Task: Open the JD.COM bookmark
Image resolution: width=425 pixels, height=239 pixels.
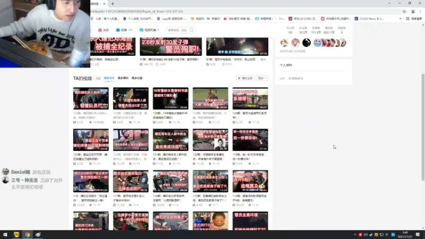Action: (x=303, y=19)
